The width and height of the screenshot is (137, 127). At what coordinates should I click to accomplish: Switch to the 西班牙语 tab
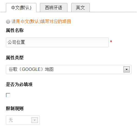click(x=54, y=8)
